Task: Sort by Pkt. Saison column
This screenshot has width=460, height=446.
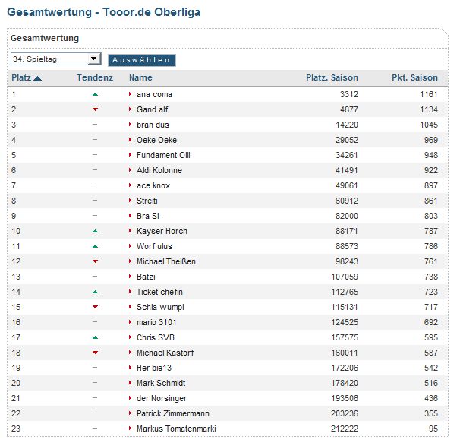Action: point(414,77)
